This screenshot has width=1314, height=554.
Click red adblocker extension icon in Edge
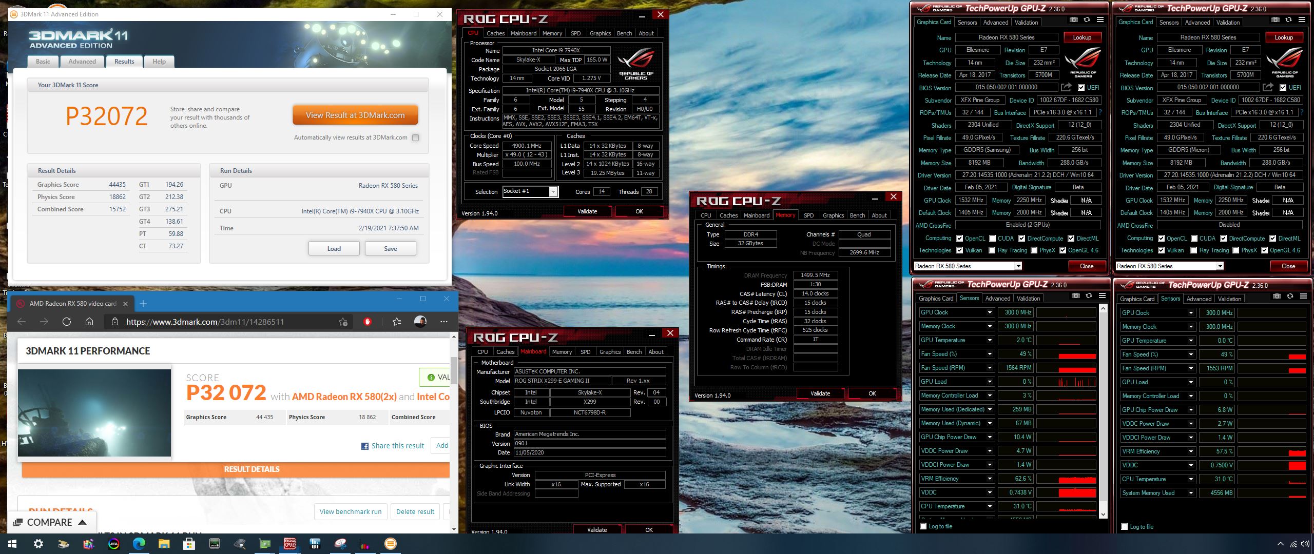tap(368, 322)
